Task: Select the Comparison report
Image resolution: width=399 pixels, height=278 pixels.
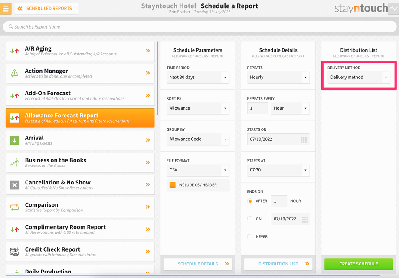Action: tap(80, 207)
